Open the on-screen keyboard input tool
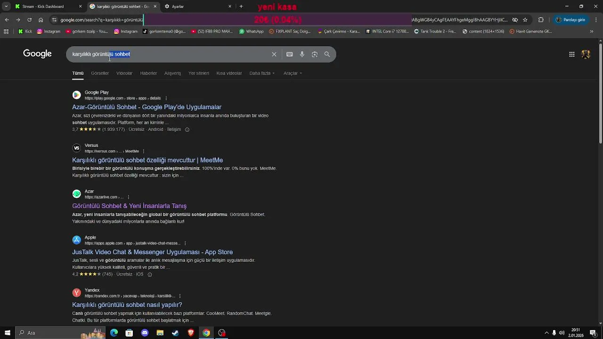This screenshot has width=603, height=339. 290,54
